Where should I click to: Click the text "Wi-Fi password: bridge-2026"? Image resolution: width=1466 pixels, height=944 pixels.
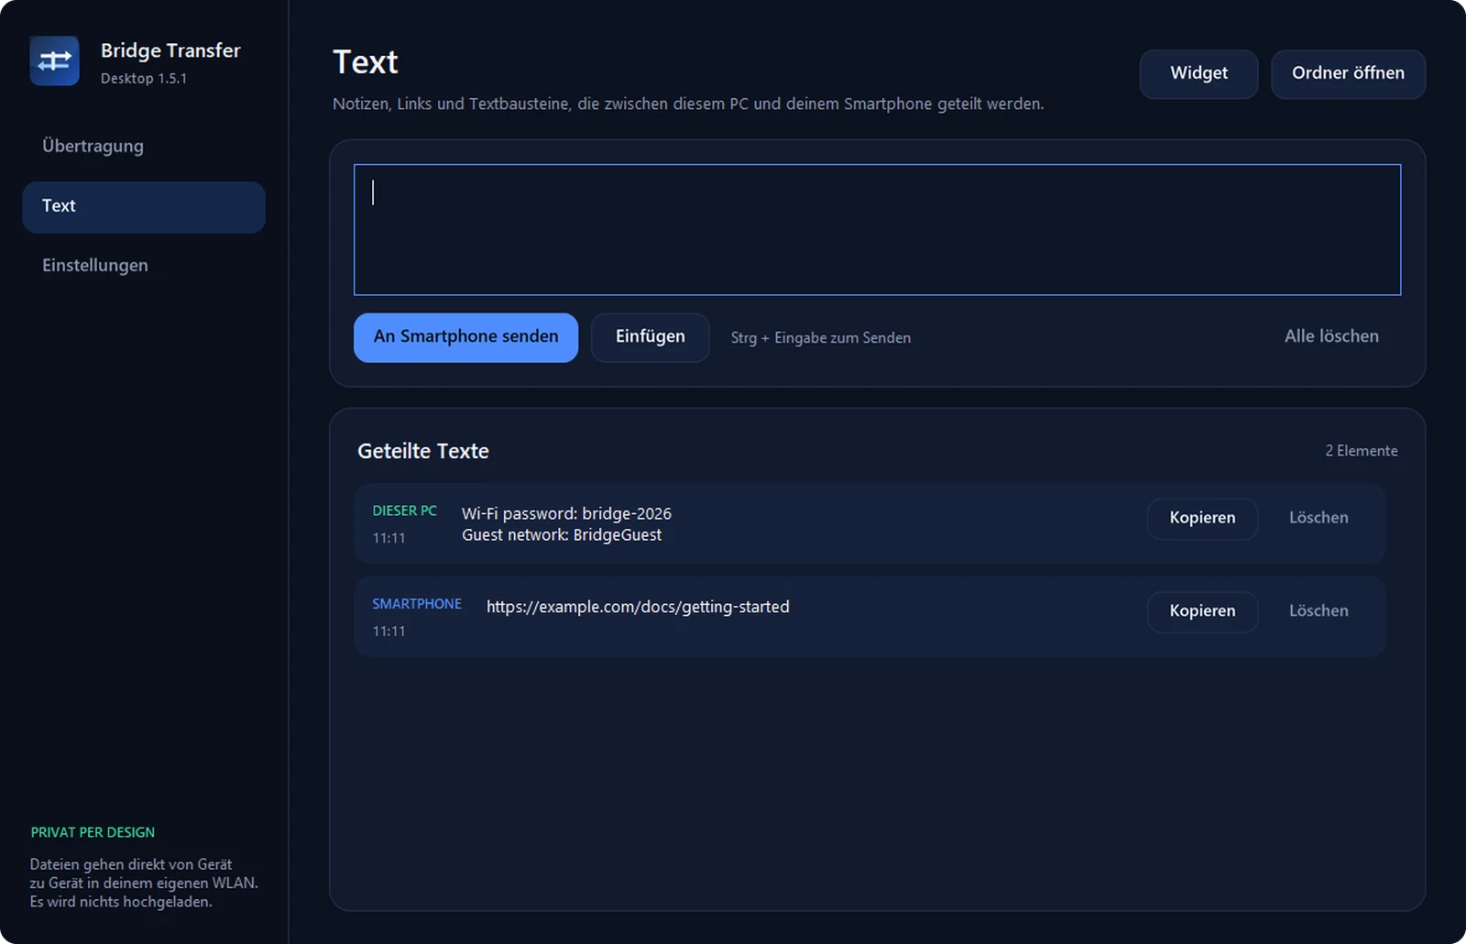tap(566, 513)
